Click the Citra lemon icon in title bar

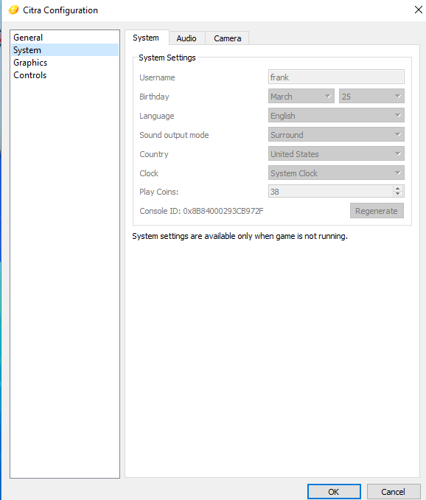pyautogui.click(x=13, y=10)
